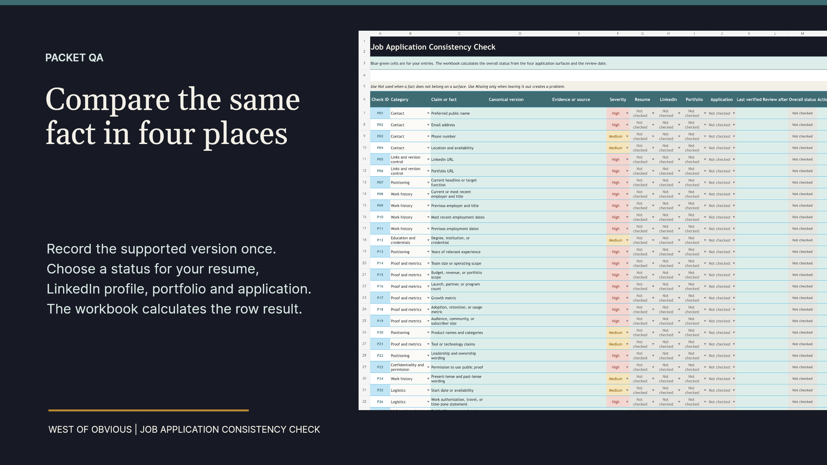Select the 'Portfolio URL' cell
Viewport: 827px width, 465px height.
(x=459, y=171)
